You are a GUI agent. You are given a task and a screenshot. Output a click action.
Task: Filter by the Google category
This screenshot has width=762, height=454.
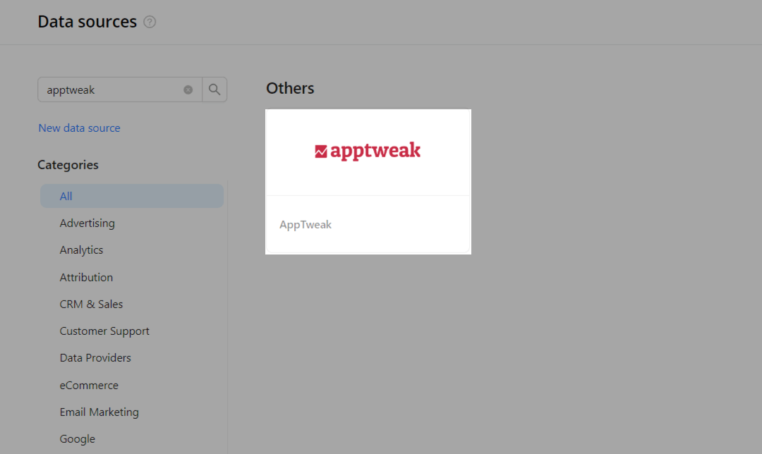point(77,438)
